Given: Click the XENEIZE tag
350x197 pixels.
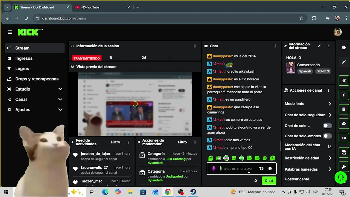Looking at the screenshot, I should 323,71.
